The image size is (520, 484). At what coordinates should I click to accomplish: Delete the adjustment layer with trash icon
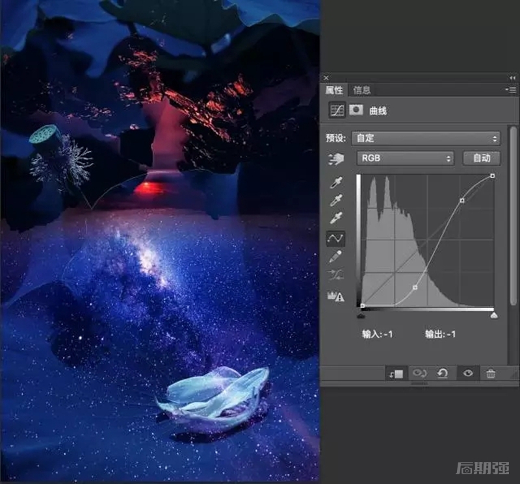[491, 374]
